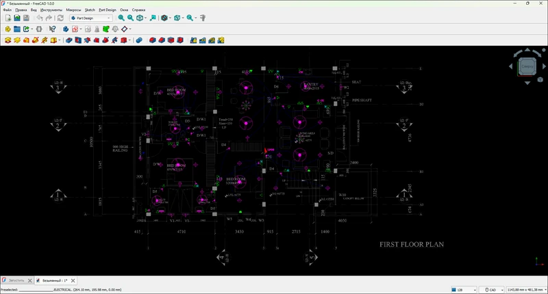Open the Справка help menu
This screenshot has width=548, height=294.
point(138,10)
